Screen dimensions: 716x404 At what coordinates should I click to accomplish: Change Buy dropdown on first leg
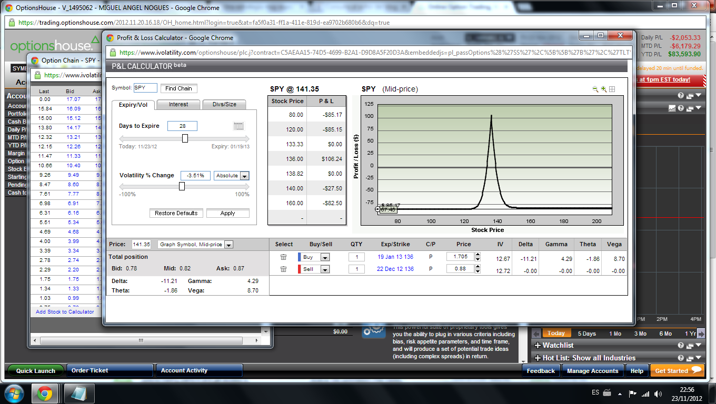click(x=325, y=257)
